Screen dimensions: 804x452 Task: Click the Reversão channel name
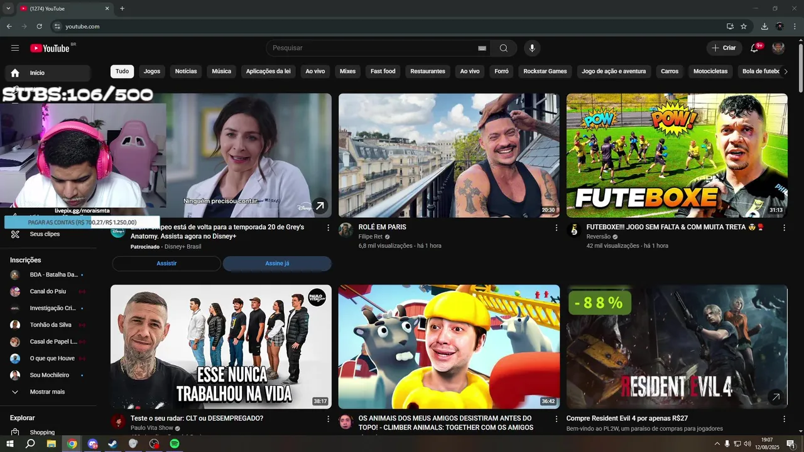[x=599, y=237]
